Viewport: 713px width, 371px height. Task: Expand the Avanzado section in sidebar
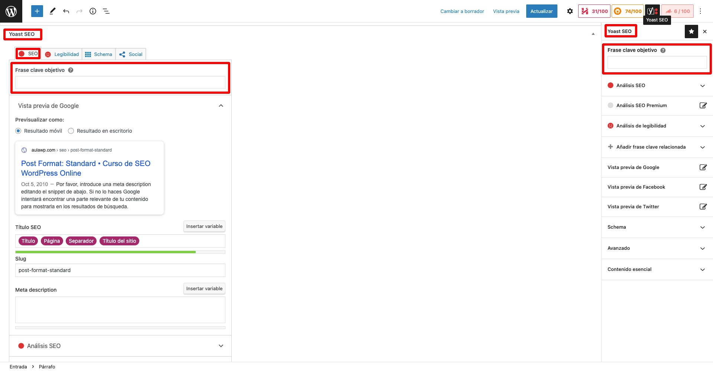coord(702,248)
